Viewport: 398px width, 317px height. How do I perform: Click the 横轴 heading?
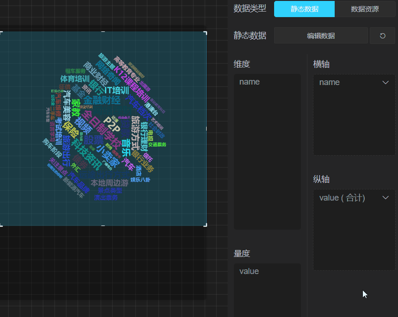pyautogui.click(x=321, y=64)
